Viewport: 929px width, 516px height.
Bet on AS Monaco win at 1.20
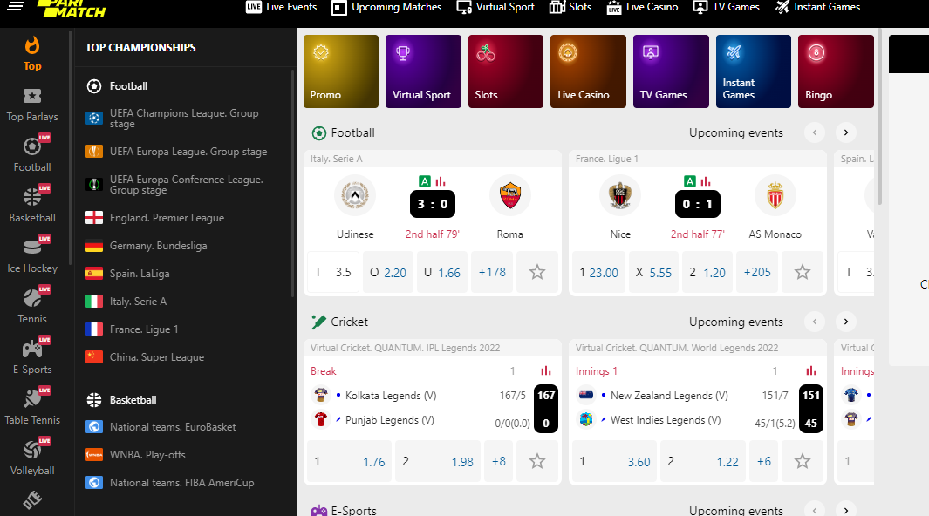click(707, 272)
